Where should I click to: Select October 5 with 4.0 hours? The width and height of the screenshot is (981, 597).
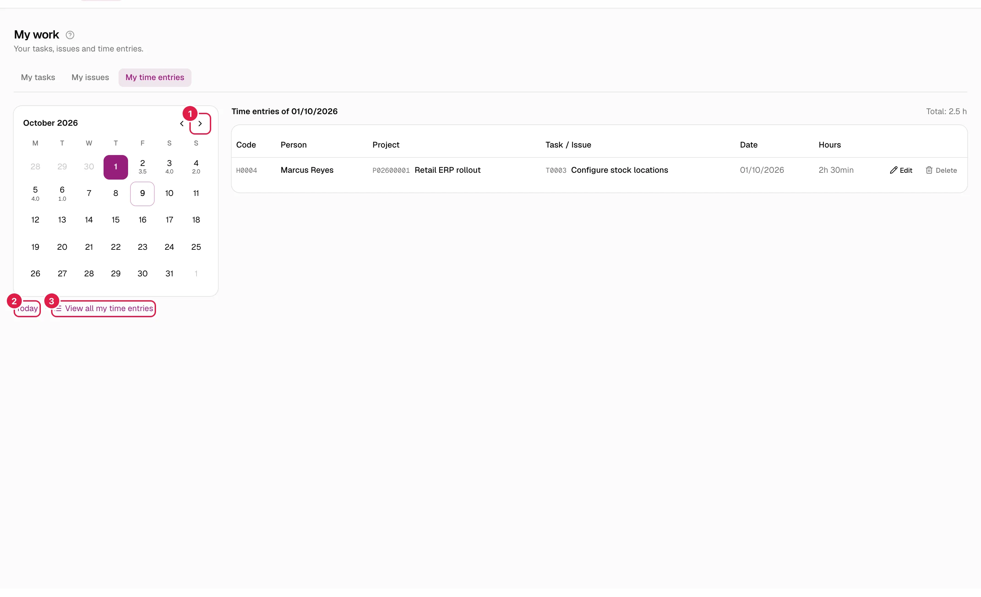click(35, 194)
